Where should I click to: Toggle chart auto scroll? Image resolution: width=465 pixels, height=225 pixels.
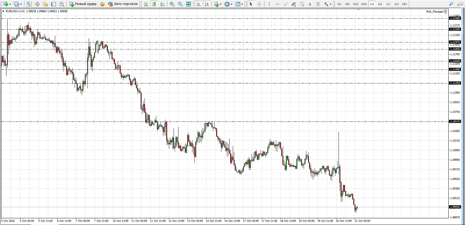click(x=198, y=4)
